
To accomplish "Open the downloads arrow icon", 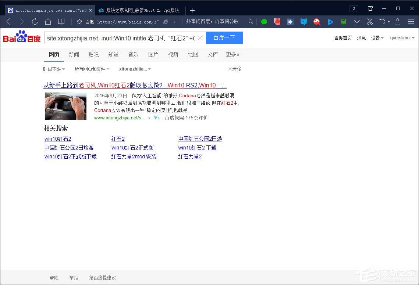I will point(356,22).
